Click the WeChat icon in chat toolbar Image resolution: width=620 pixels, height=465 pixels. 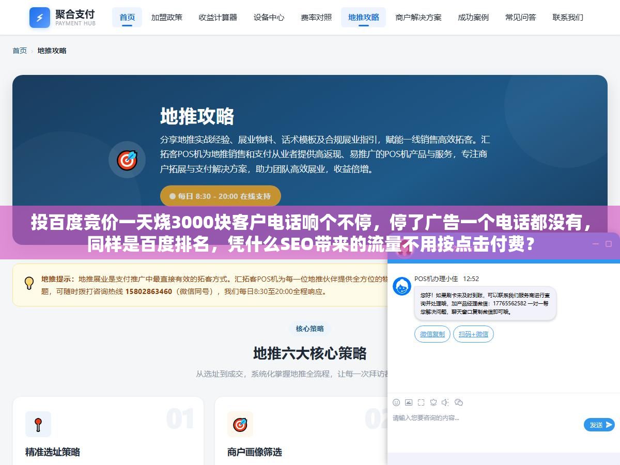(458, 402)
